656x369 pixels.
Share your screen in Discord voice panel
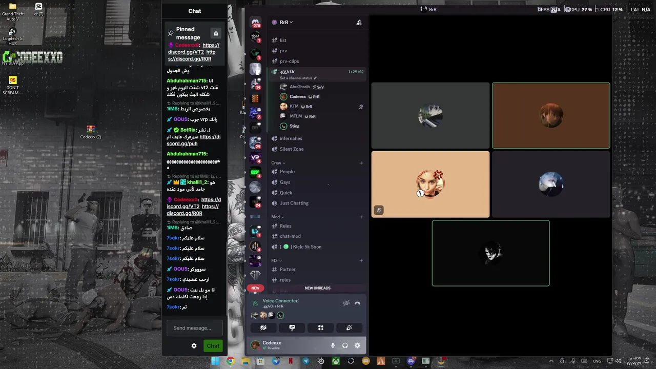pos(292,327)
